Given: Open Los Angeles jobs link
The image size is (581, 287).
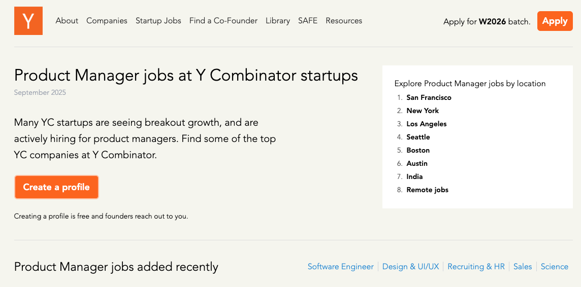Looking at the screenshot, I should 427,124.
